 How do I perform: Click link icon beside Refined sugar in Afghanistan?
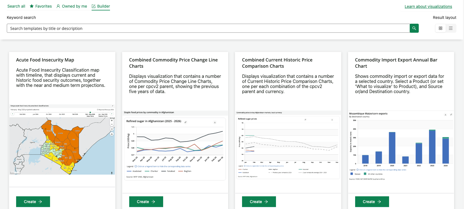coord(185,122)
